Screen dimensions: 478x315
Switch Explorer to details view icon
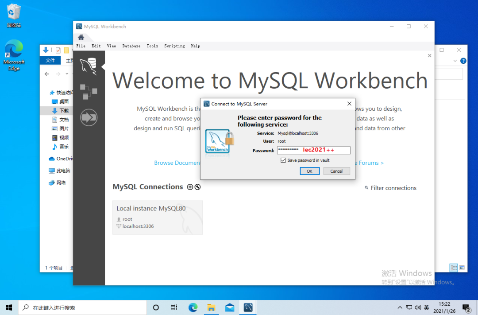(x=454, y=268)
